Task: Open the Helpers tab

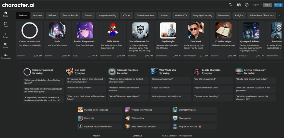Action: click(x=52, y=16)
